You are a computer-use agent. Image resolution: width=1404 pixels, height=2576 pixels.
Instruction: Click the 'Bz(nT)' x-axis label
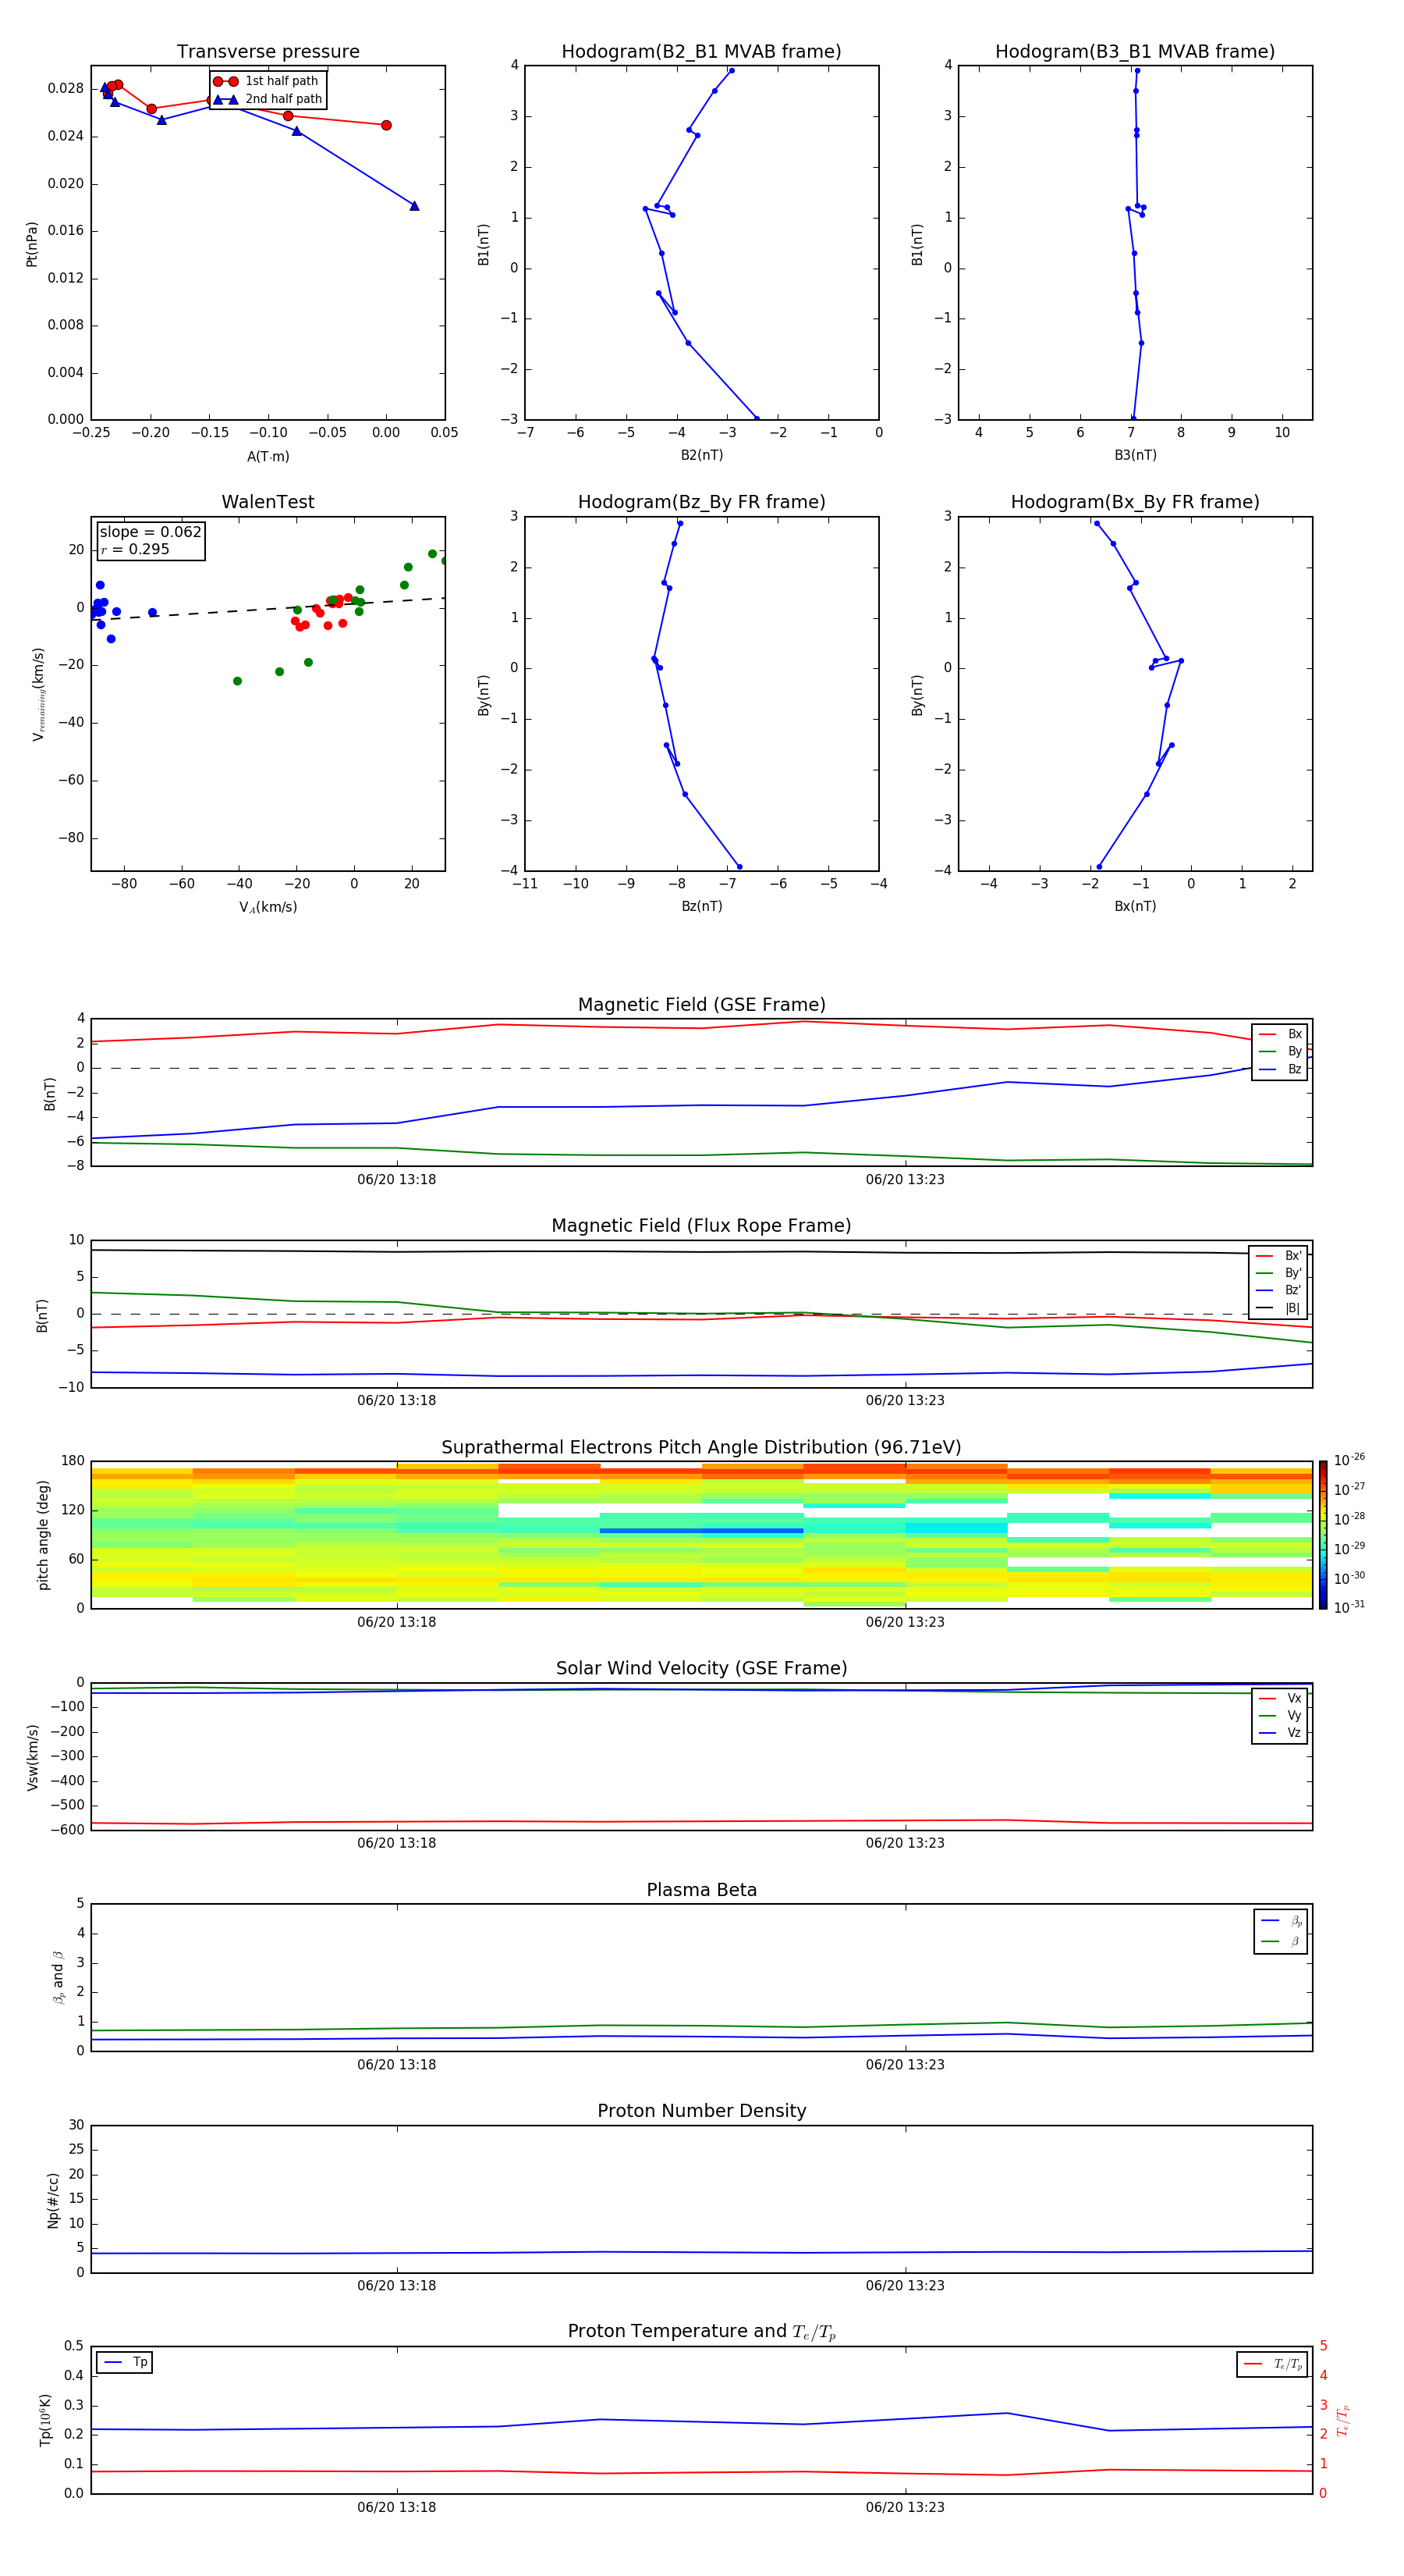tap(701, 906)
